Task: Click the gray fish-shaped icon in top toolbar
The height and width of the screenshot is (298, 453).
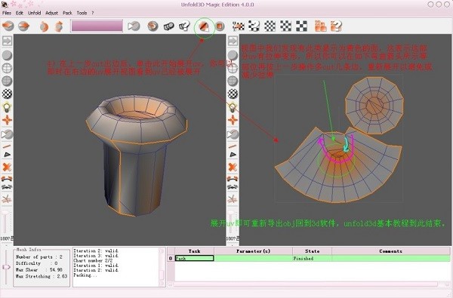Action: pos(134,26)
